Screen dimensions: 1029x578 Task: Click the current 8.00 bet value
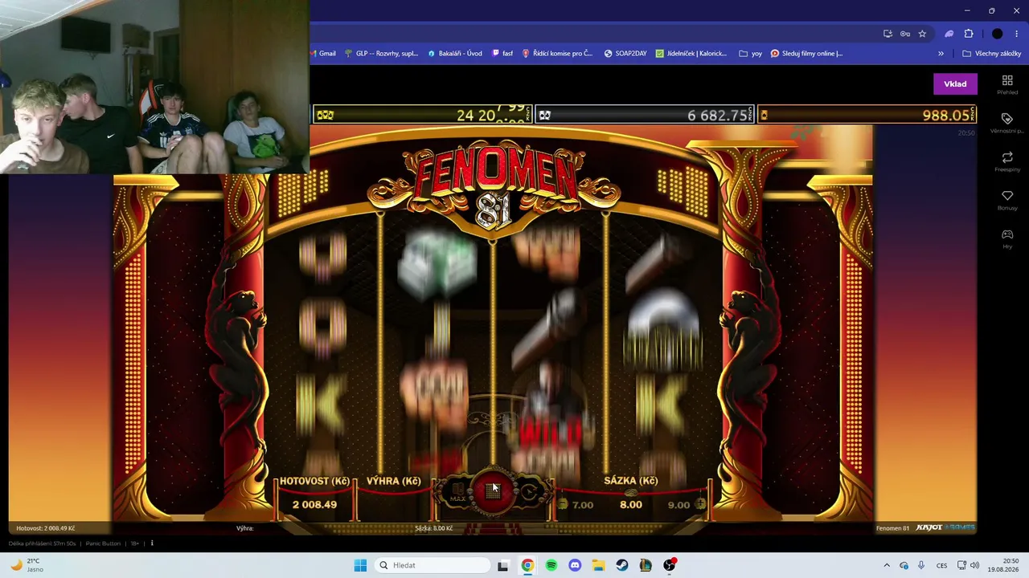(x=631, y=505)
